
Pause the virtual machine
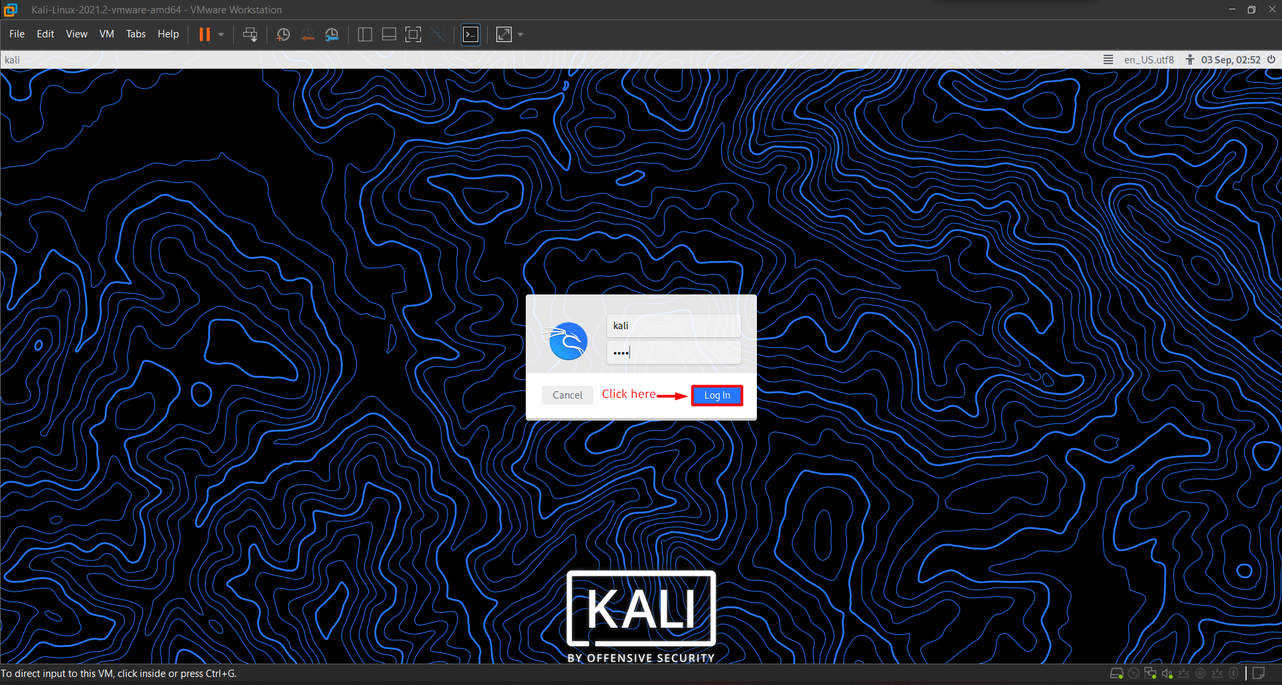(205, 35)
